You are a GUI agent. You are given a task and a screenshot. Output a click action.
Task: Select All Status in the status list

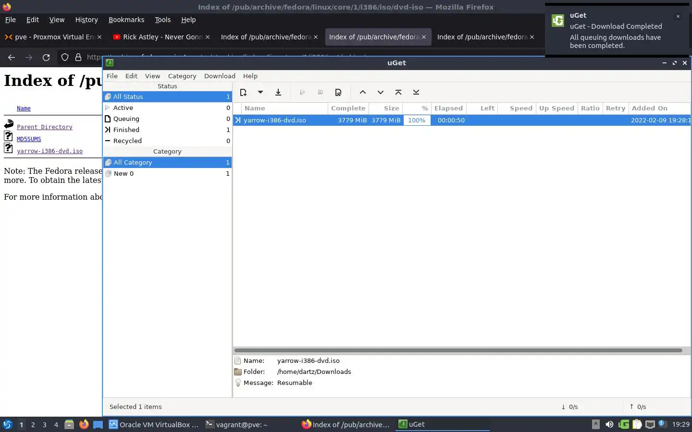167,96
